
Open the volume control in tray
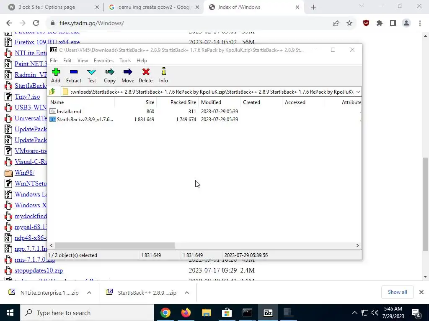point(375,313)
